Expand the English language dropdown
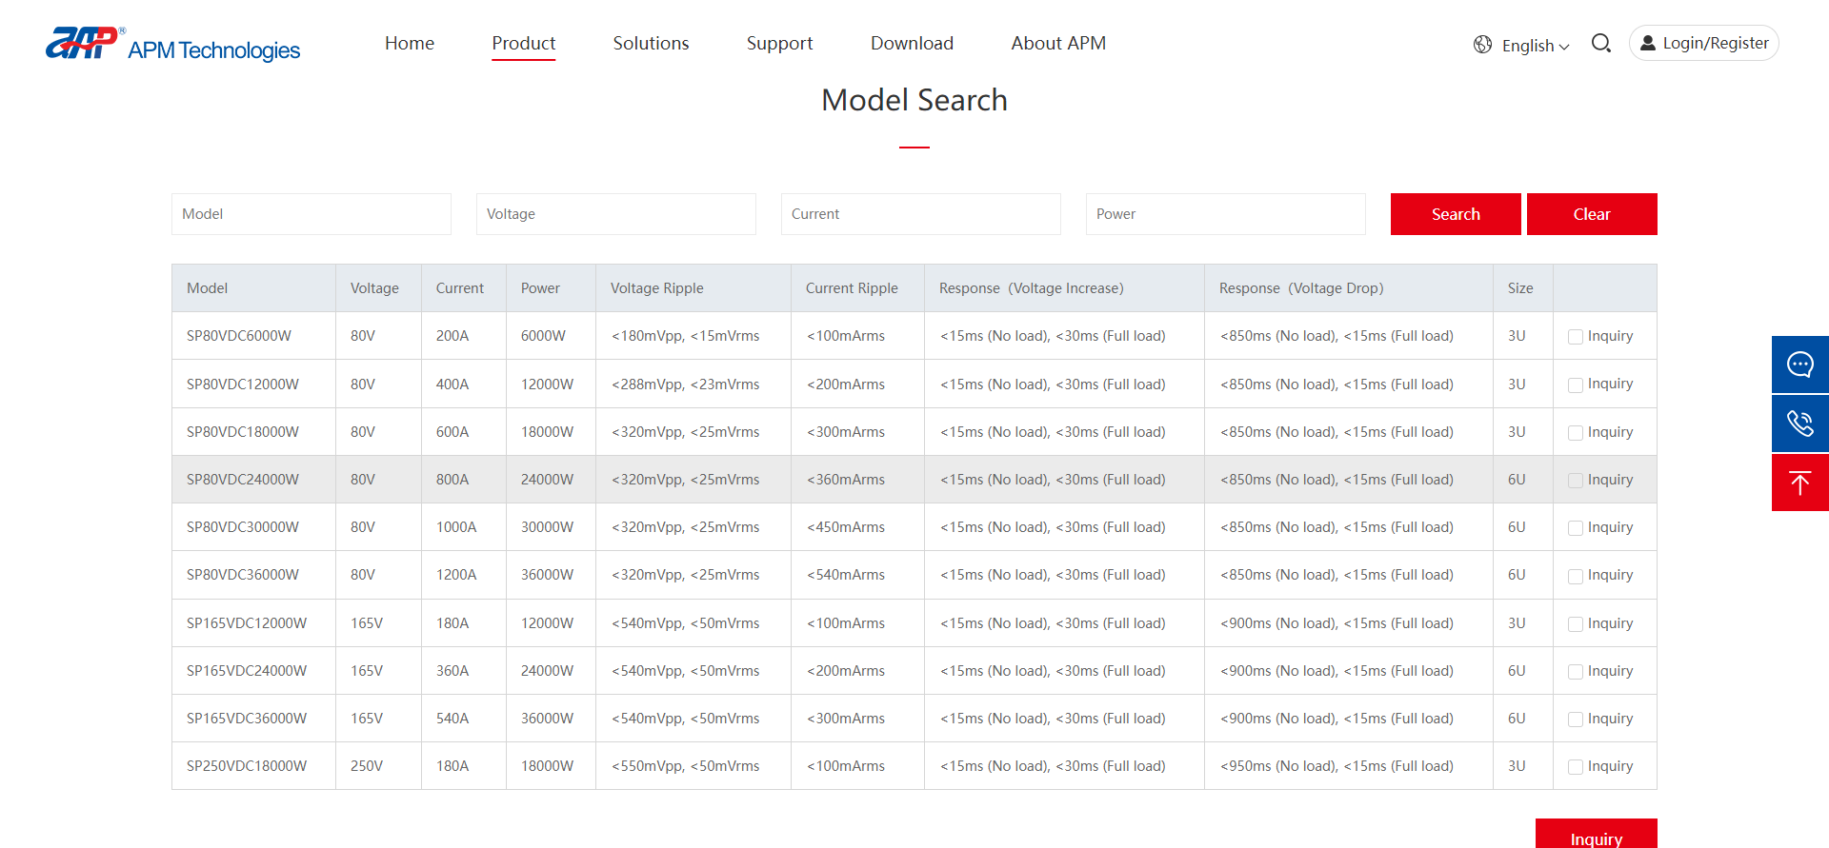This screenshot has height=848, width=1829. pyautogui.click(x=1535, y=46)
